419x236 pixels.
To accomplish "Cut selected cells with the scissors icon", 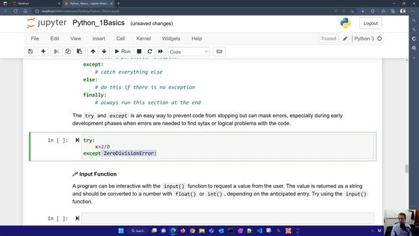I will pyautogui.click(x=56, y=51).
